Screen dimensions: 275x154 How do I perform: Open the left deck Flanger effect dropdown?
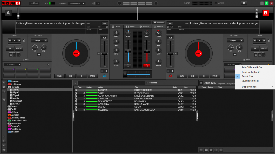pyautogui.click(x=39, y=40)
